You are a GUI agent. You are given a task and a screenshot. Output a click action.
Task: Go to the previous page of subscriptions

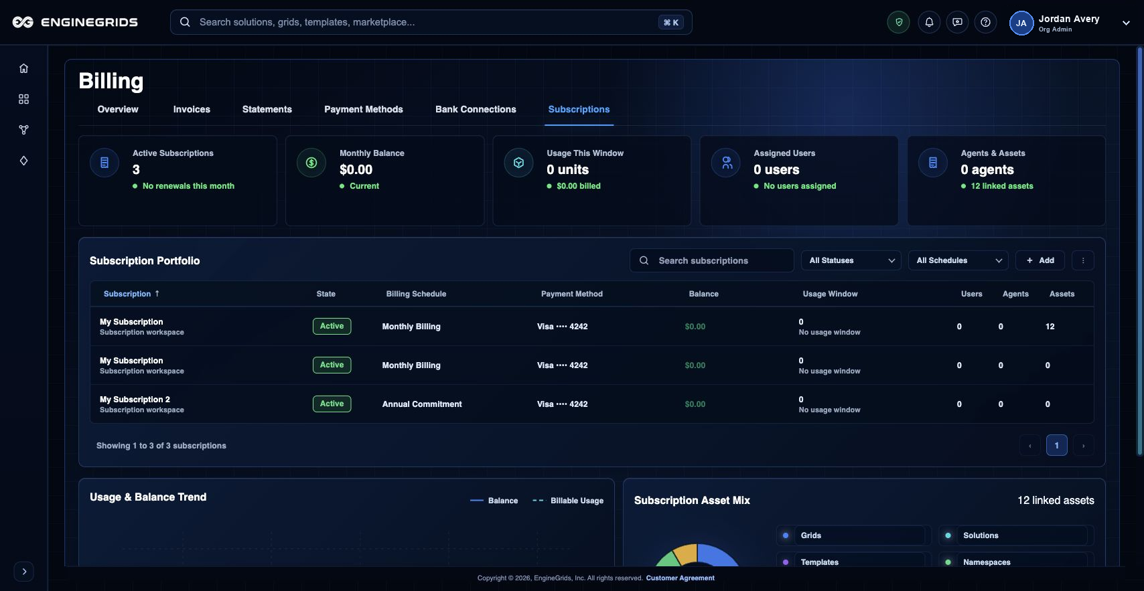point(1030,446)
